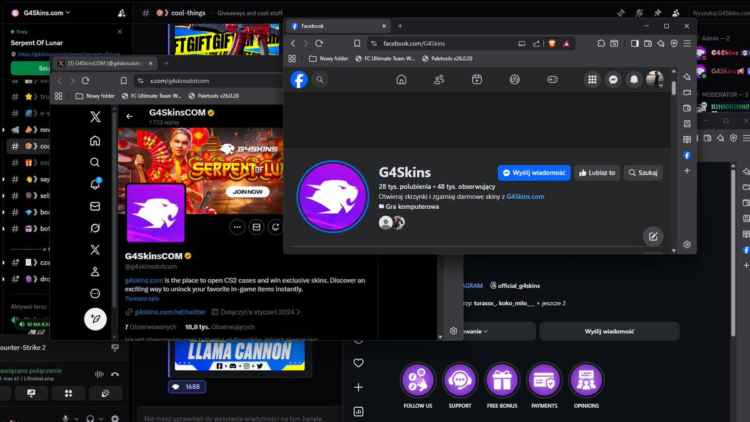Screen dimensions: 750x422
Task: Open headphone output options chevron in Discord
Action: tap(102, 418)
